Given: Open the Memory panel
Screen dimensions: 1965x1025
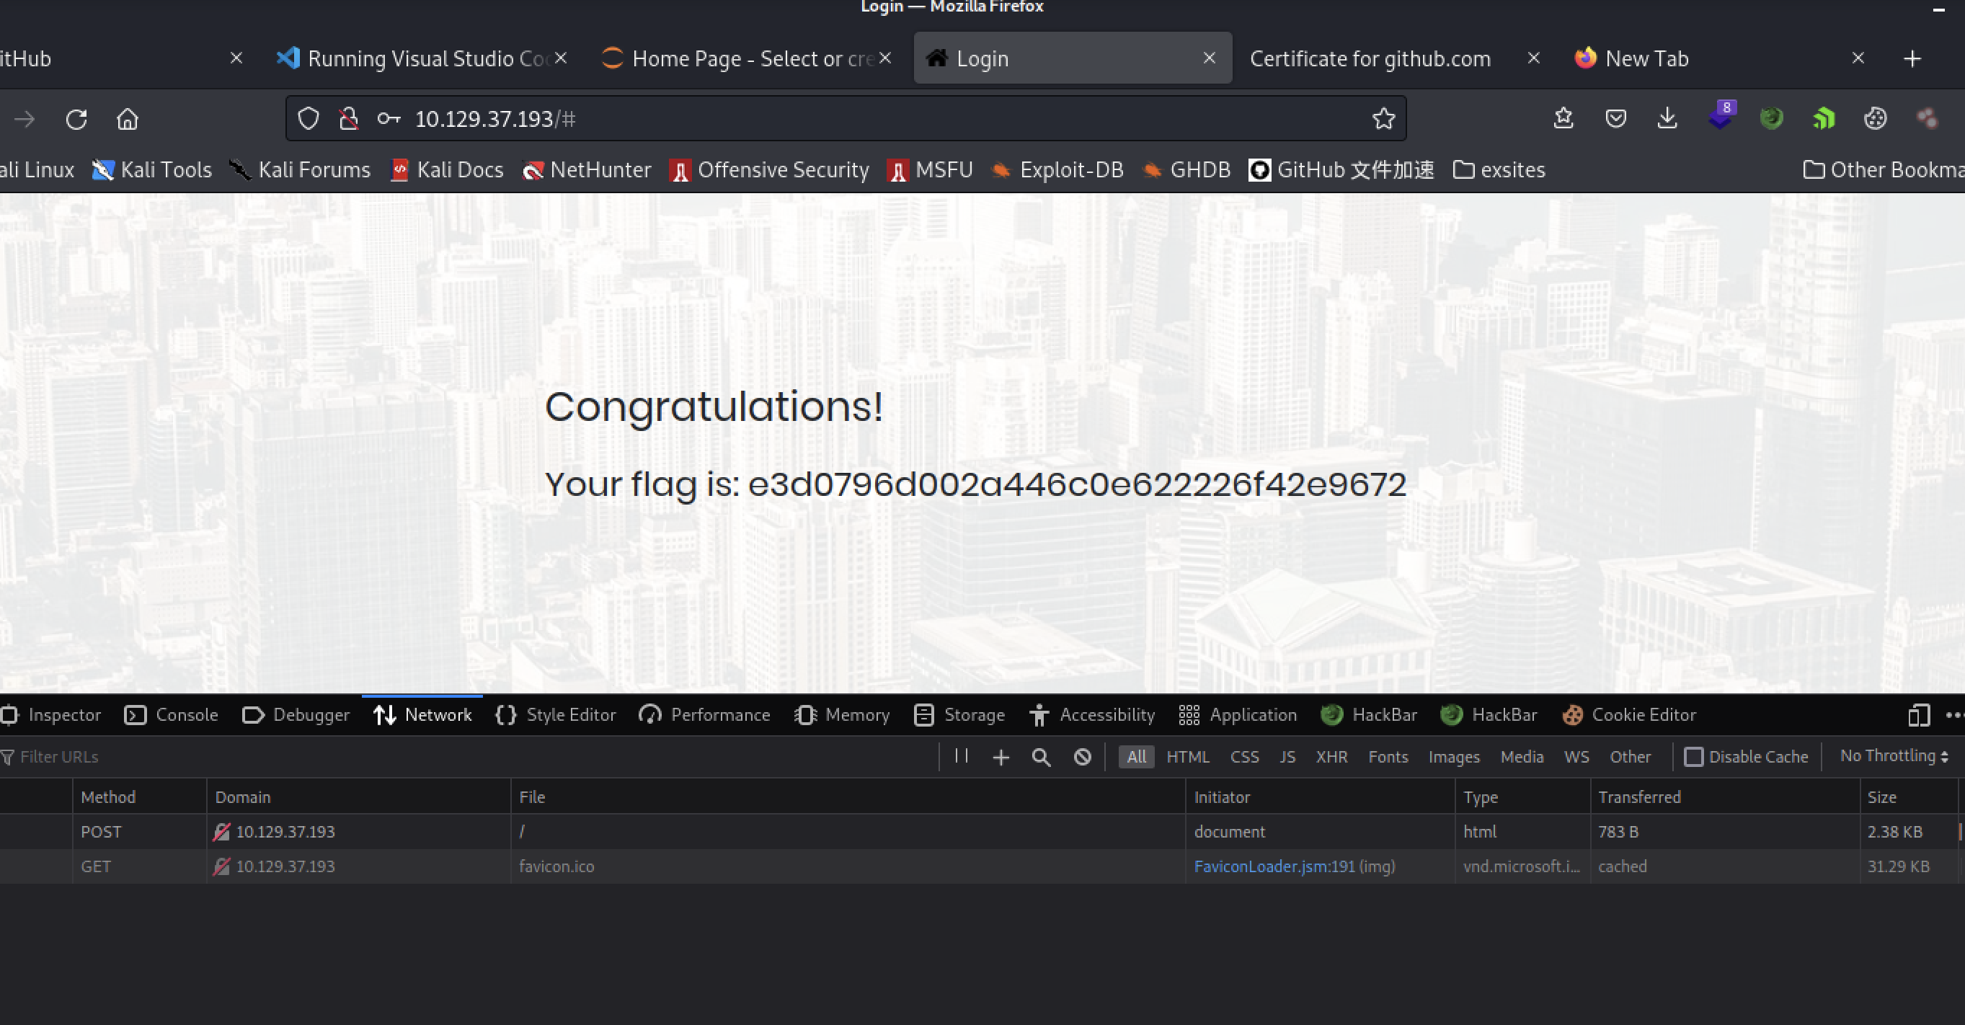Looking at the screenshot, I should click(858, 714).
